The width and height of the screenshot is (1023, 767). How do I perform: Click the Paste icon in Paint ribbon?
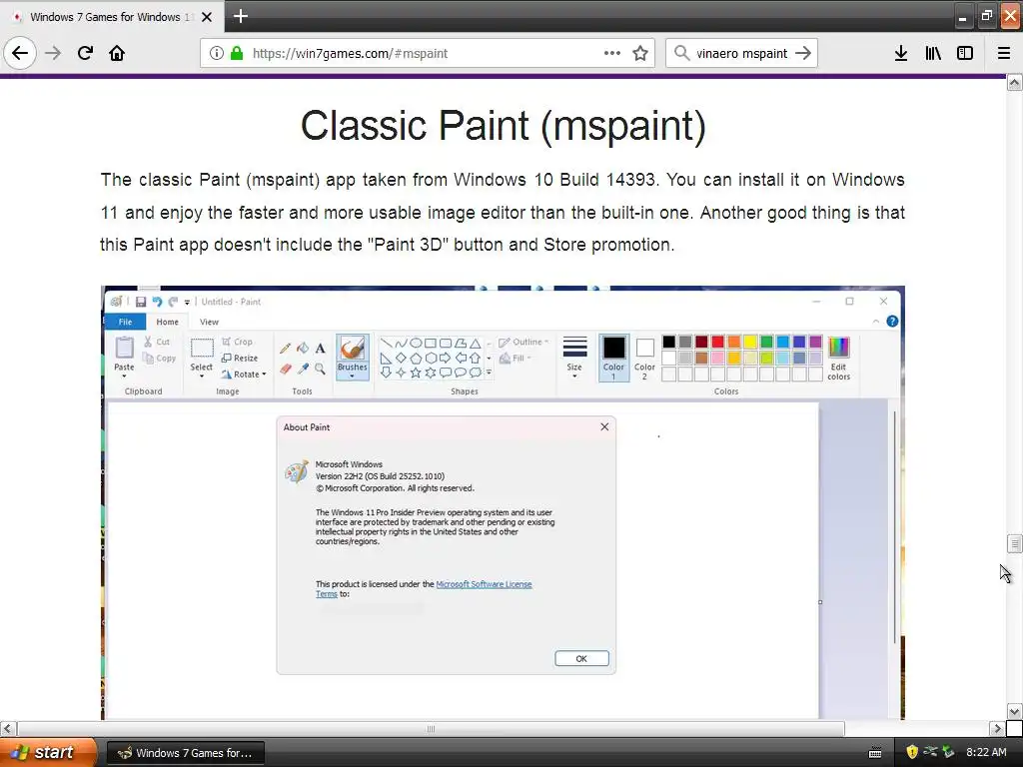tap(124, 348)
